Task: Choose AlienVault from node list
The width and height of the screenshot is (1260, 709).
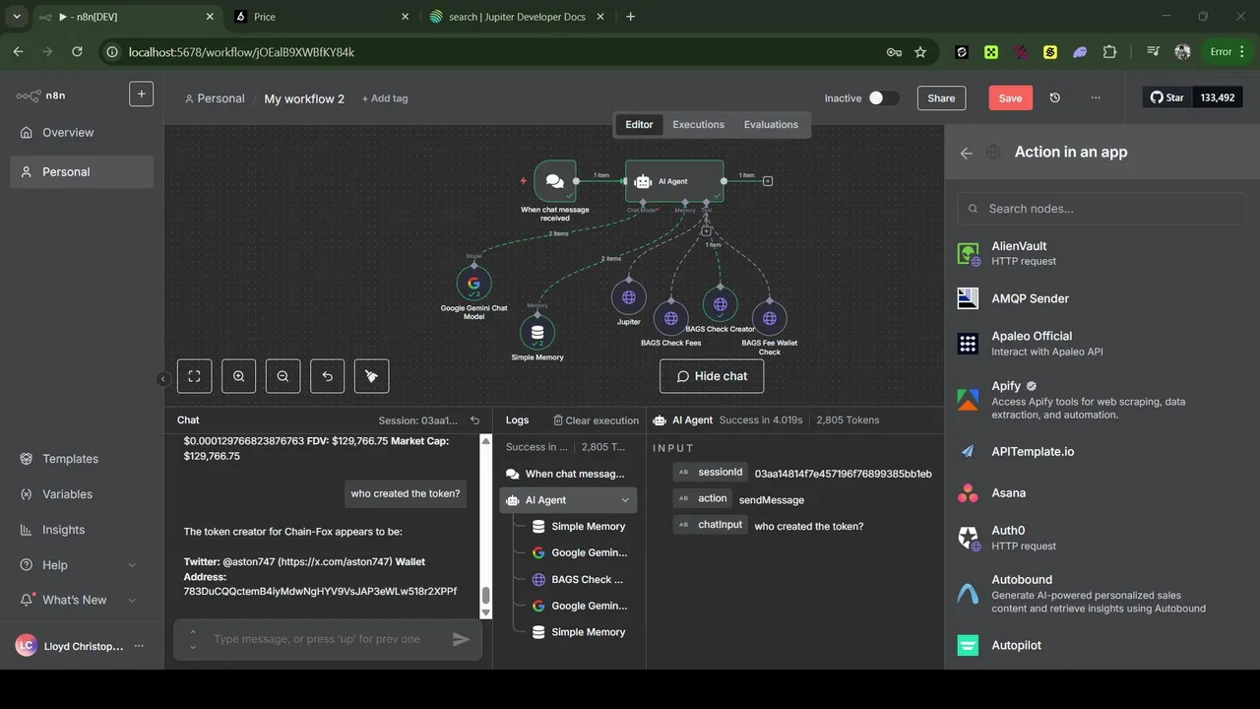Action: coord(1102,253)
